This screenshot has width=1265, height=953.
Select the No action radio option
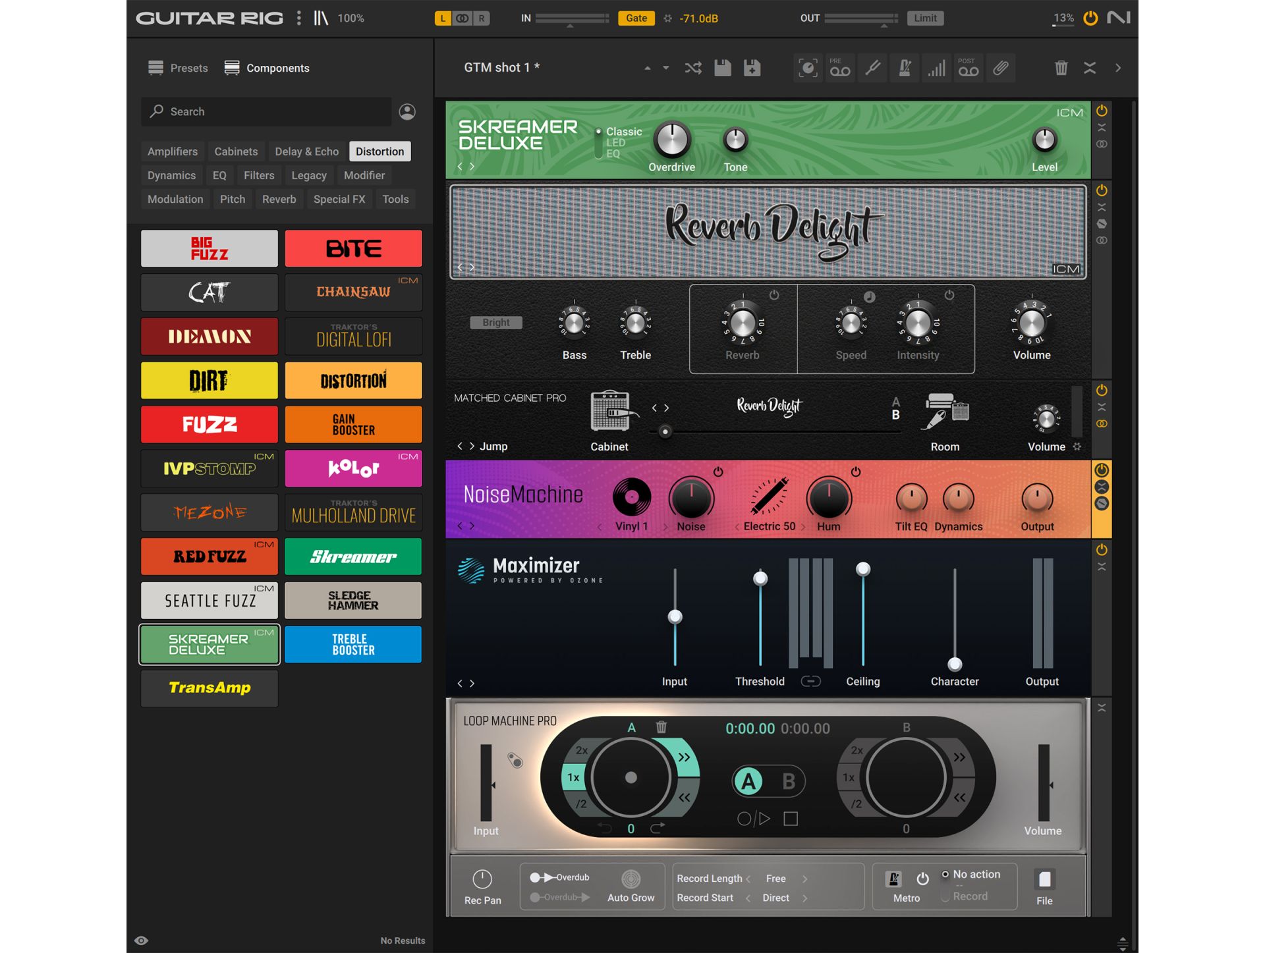[x=971, y=875]
